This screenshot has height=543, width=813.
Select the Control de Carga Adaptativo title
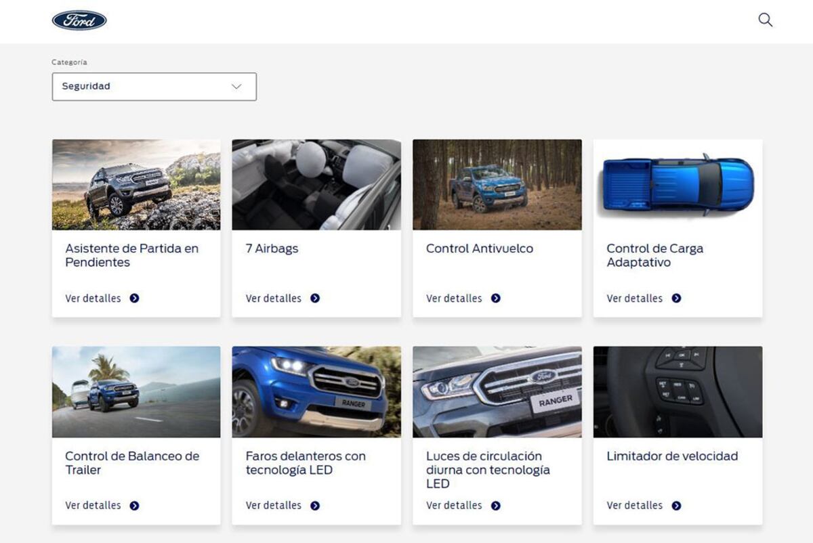(655, 255)
